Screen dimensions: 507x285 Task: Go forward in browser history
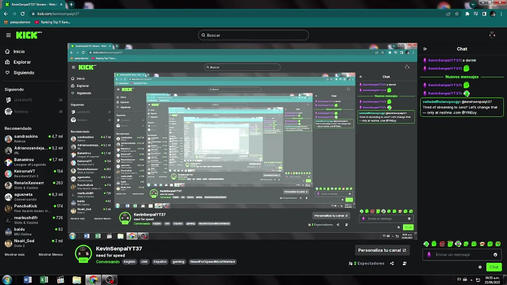point(14,14)
